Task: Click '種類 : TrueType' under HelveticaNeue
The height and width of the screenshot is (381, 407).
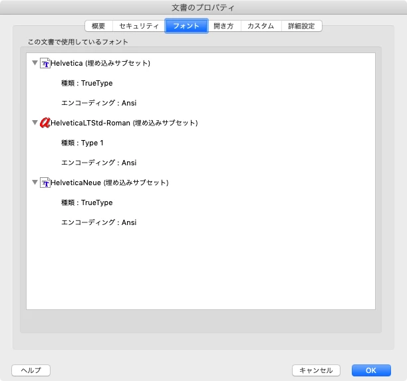Action: pyautogui.click(x=87, y=202)
